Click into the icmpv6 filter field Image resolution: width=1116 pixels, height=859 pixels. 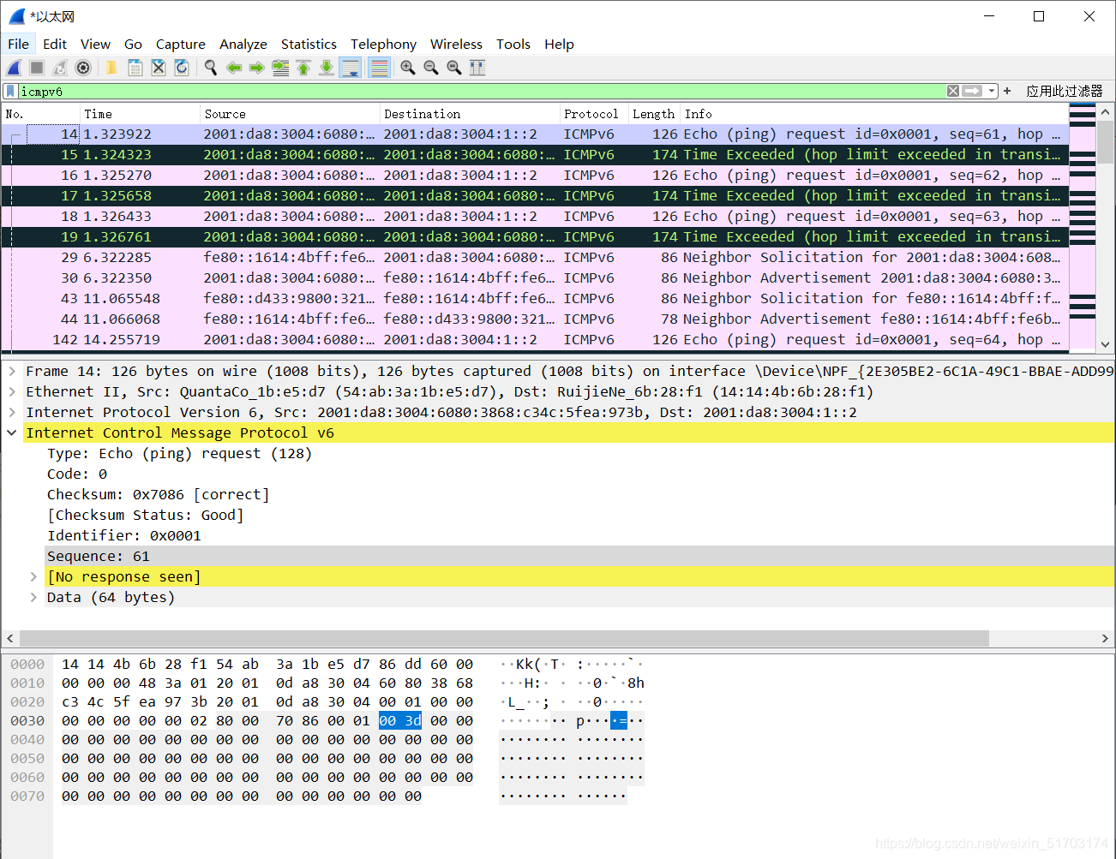pos(480,91)
